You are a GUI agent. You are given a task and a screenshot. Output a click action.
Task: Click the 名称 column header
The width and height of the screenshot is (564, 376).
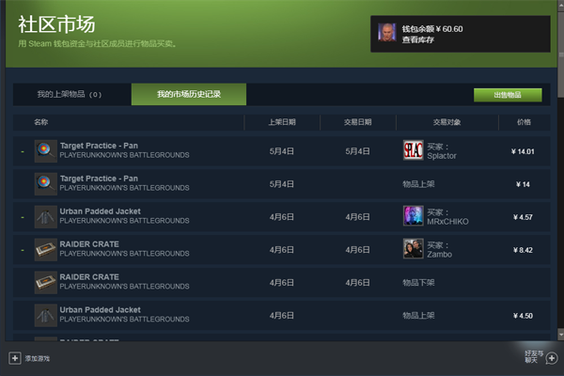41,122
